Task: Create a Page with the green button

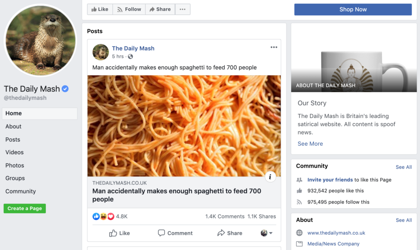Action: pos(24,208)
